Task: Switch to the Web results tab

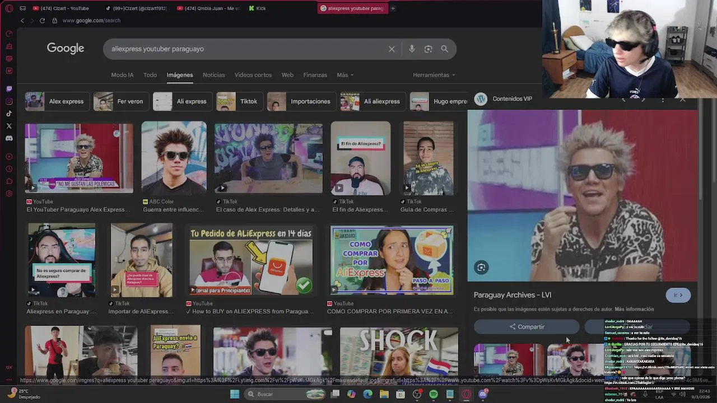Action: [287, 75]
